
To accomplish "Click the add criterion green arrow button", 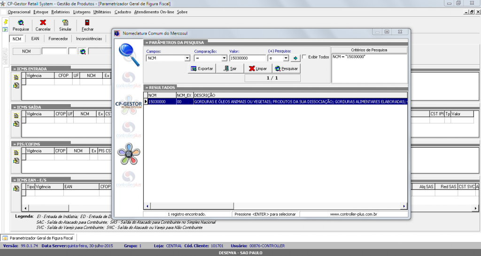I will pos(295,58).
